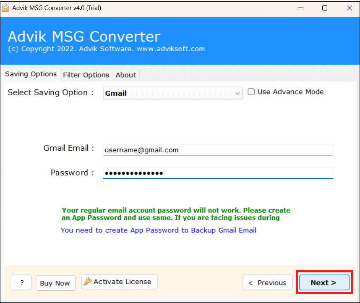This screenshot has width=360, height=303.
Task: Expand the saving option dropdown arrow
Action: point(237,93)
